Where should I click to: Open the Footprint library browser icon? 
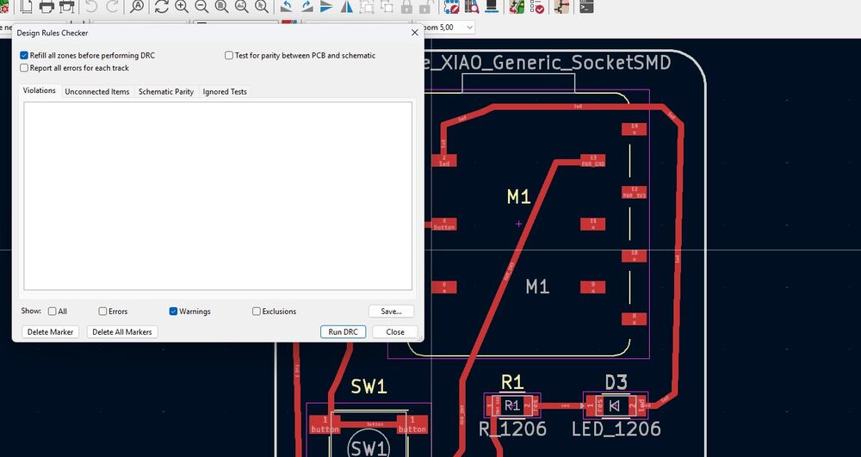[471, 7]
